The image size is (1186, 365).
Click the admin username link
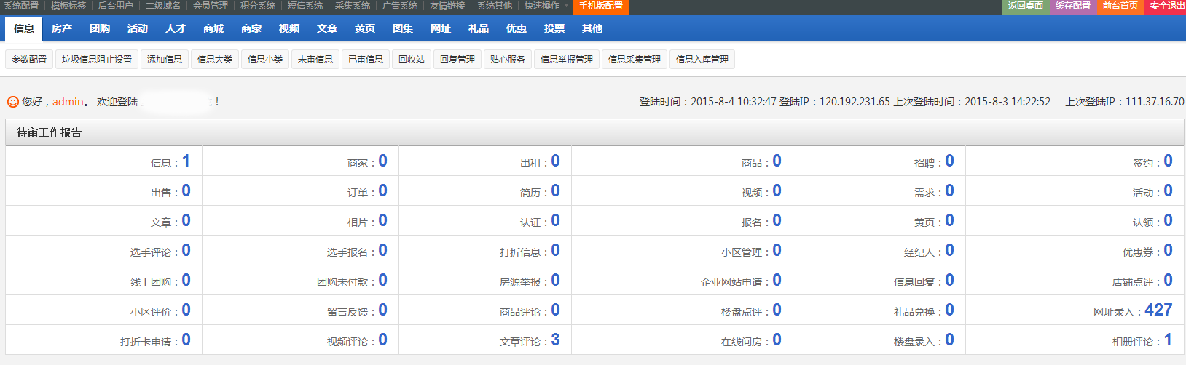pyautogui.click(x=68, y=102)
